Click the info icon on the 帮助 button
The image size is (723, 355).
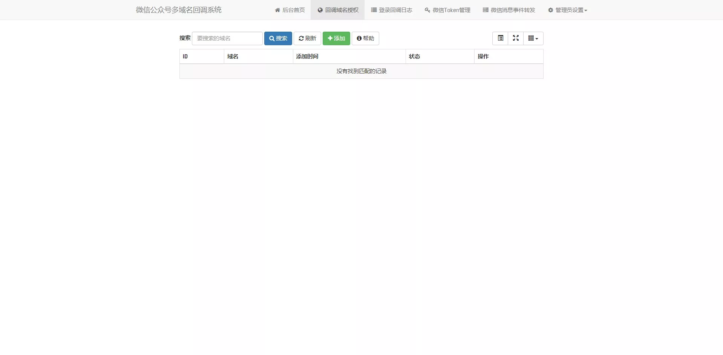358,38
